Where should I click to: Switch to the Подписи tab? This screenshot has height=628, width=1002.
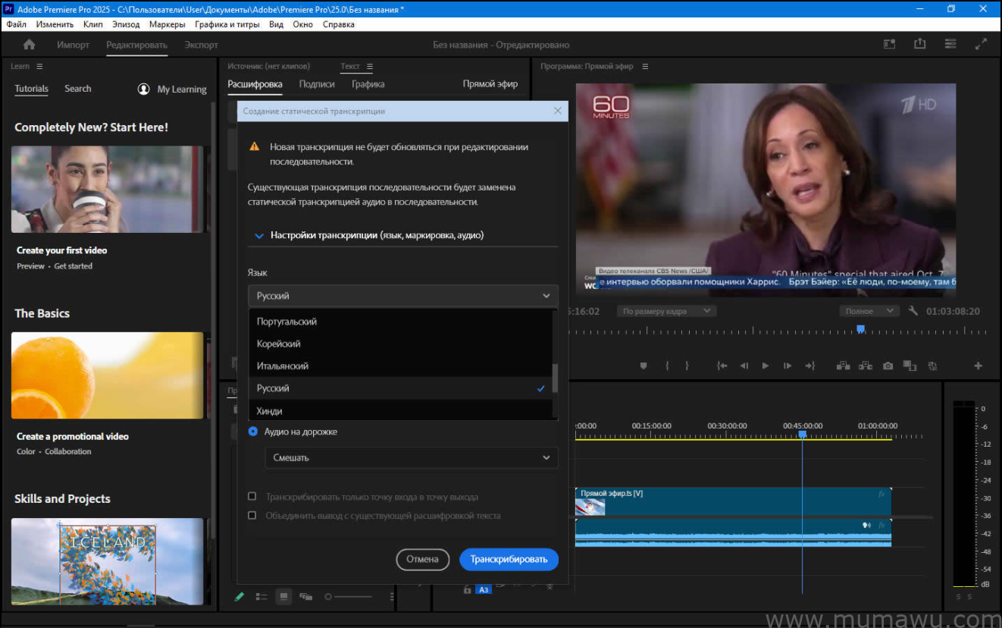[317, 83]
